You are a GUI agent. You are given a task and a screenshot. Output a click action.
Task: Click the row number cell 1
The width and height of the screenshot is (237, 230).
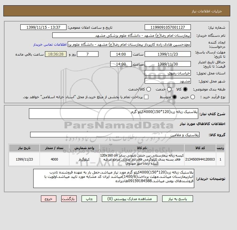click(220, 159)
